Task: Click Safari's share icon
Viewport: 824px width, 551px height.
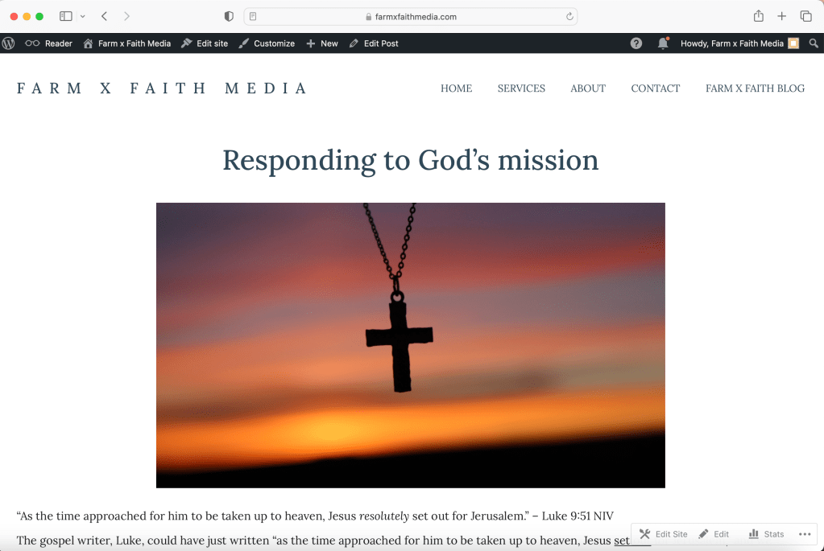Action: 758,16
